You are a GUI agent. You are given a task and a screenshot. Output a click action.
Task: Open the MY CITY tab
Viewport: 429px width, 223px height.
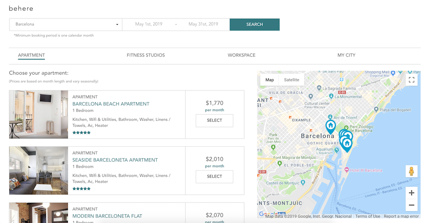coord(346,55)
